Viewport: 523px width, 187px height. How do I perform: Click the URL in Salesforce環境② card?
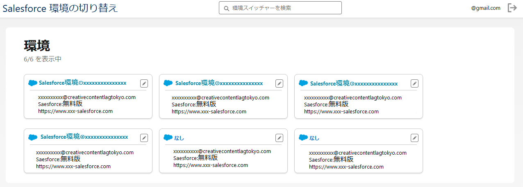click(x=209, y=111)
